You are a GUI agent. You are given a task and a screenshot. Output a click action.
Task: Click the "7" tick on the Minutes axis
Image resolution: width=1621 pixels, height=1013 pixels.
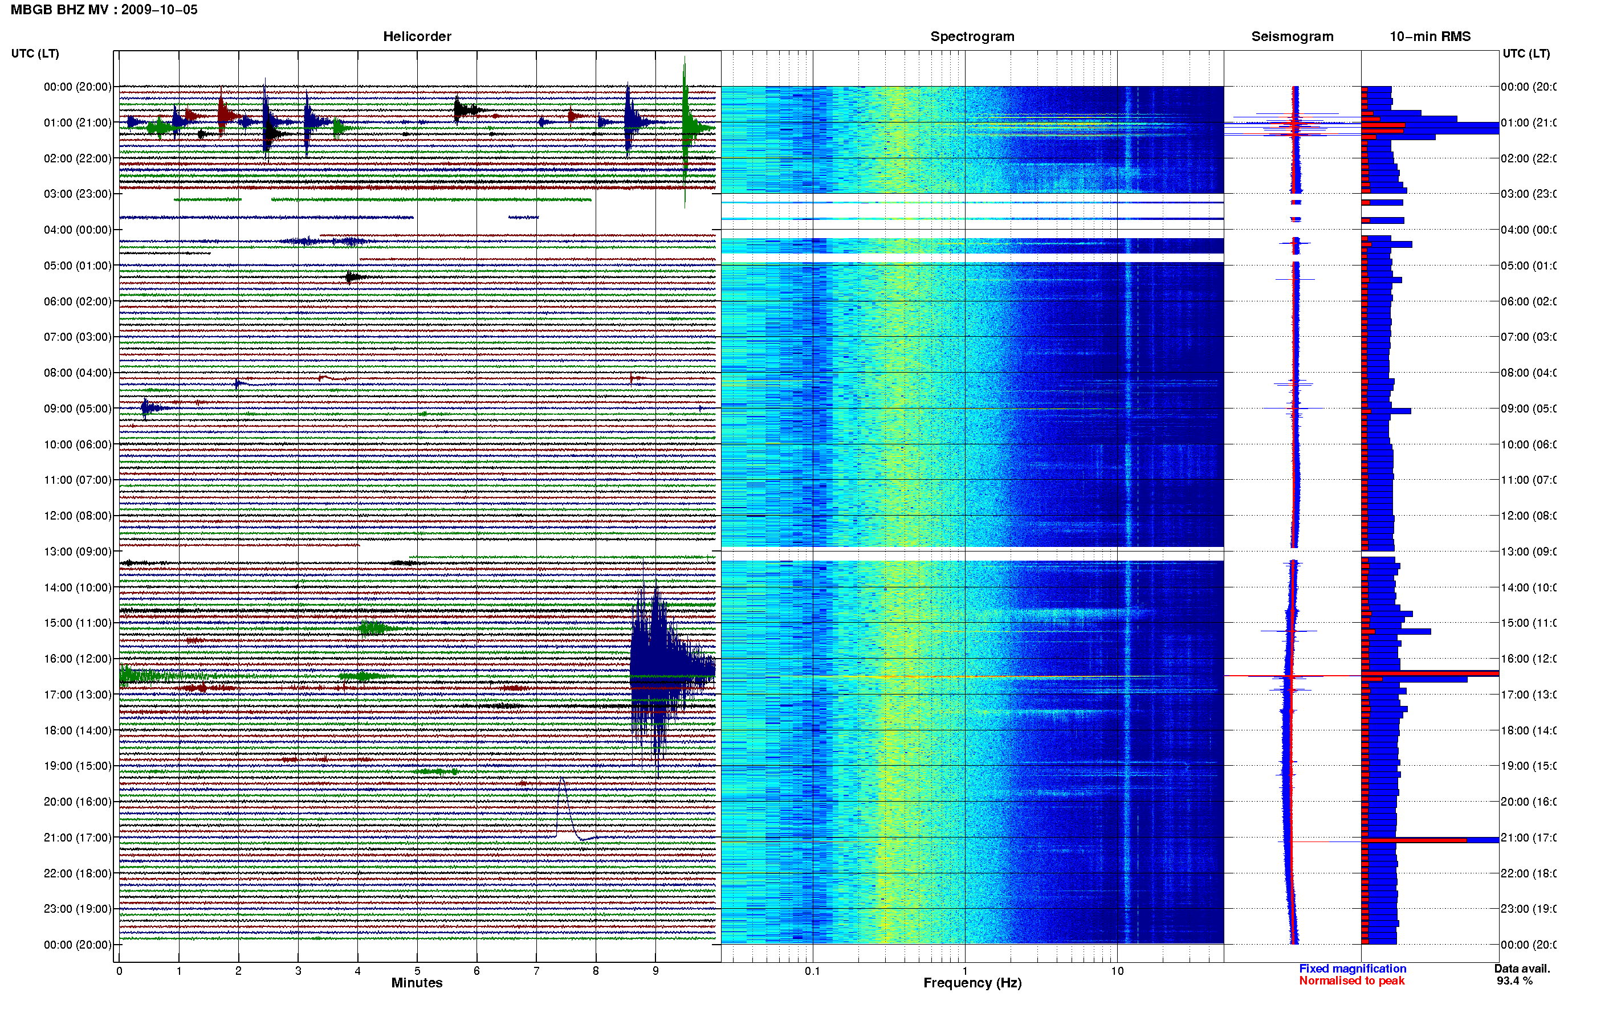(x=536, y=971)
